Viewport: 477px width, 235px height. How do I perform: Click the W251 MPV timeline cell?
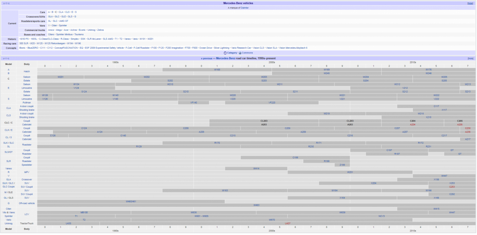coord(350,172)
